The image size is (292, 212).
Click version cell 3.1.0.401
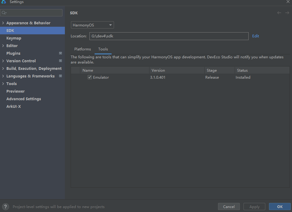pyautogui.click(x=158, y=77)
